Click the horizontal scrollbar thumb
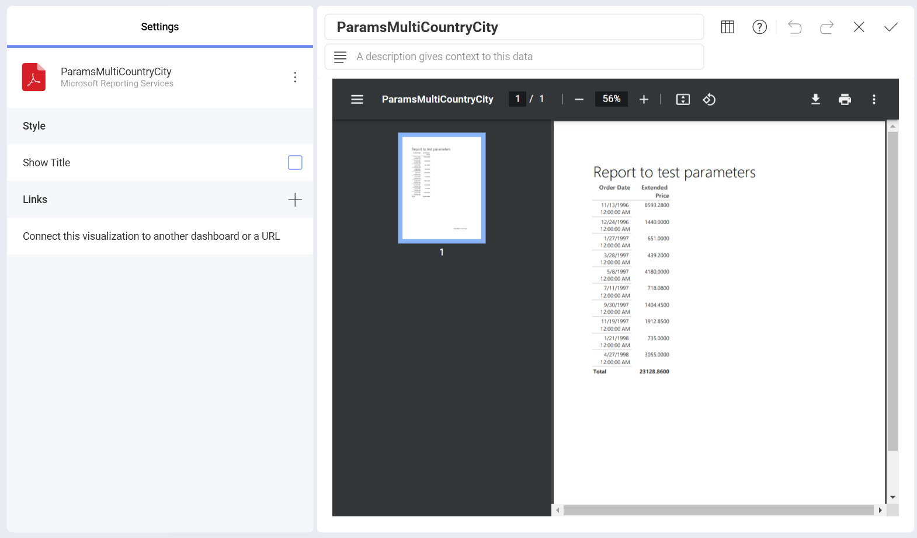 pos(718,510)
